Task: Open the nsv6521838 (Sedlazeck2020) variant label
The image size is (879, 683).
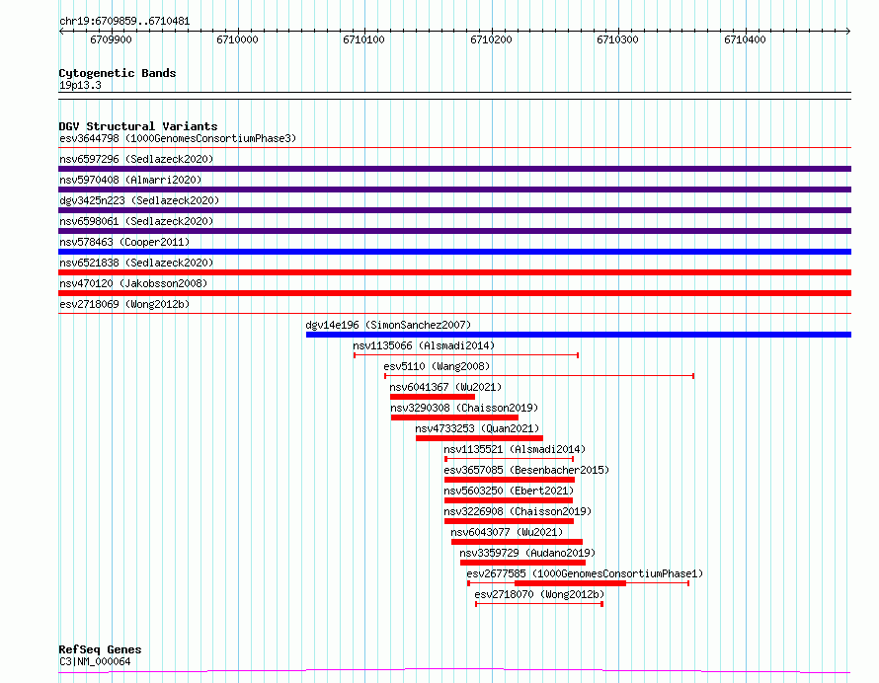Action: click(x=136, y=263)
